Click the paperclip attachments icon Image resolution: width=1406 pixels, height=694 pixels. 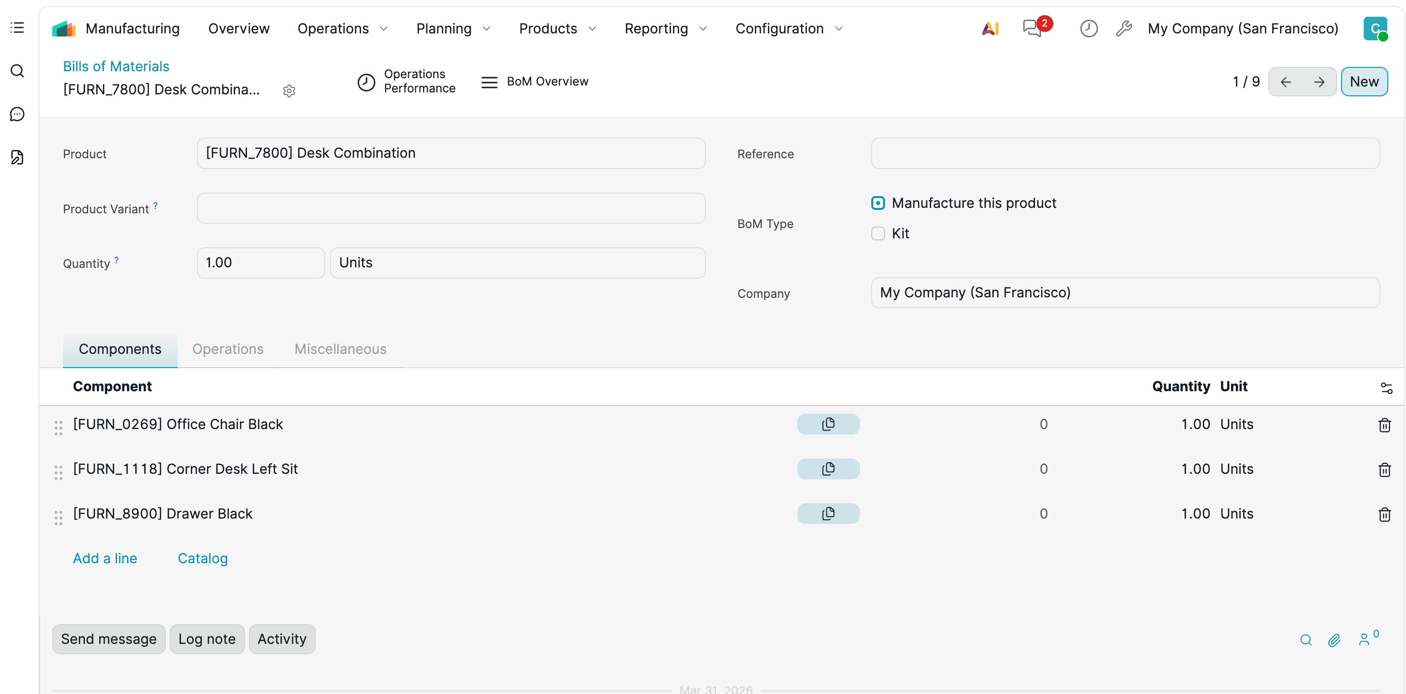coord(1334,640)
